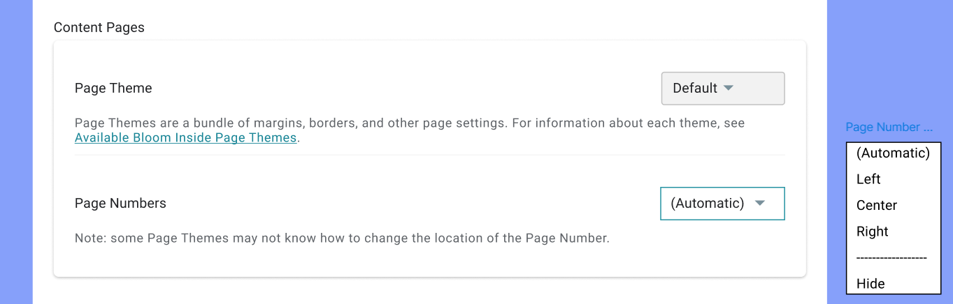Screen dimensions: 953x304
Task: Open the Page Numbers (Automatic) dropdown
Action: coord(722,204)
